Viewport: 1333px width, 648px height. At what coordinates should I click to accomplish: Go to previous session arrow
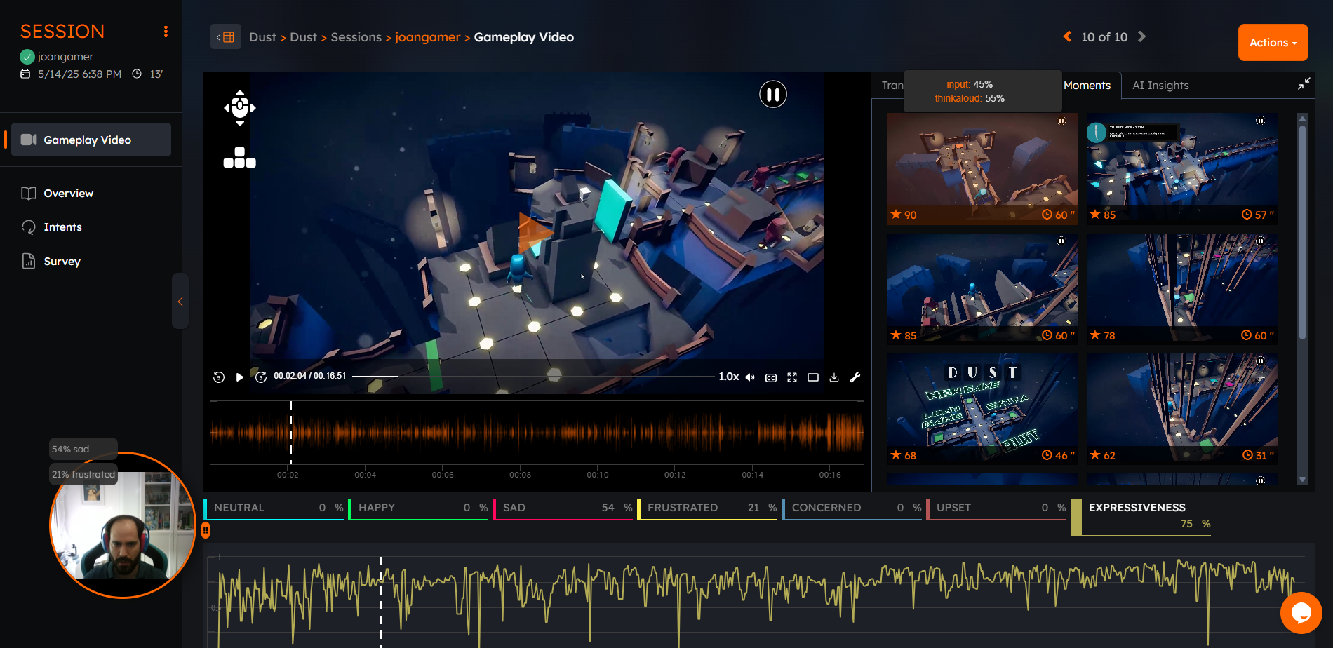click(1067, 36)
